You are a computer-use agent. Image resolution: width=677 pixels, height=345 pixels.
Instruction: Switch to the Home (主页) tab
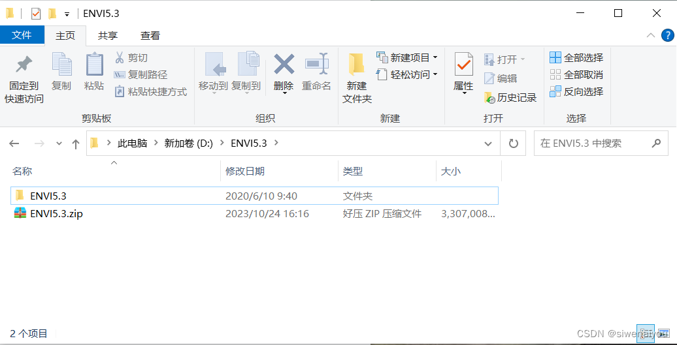(x=65, y=36)
